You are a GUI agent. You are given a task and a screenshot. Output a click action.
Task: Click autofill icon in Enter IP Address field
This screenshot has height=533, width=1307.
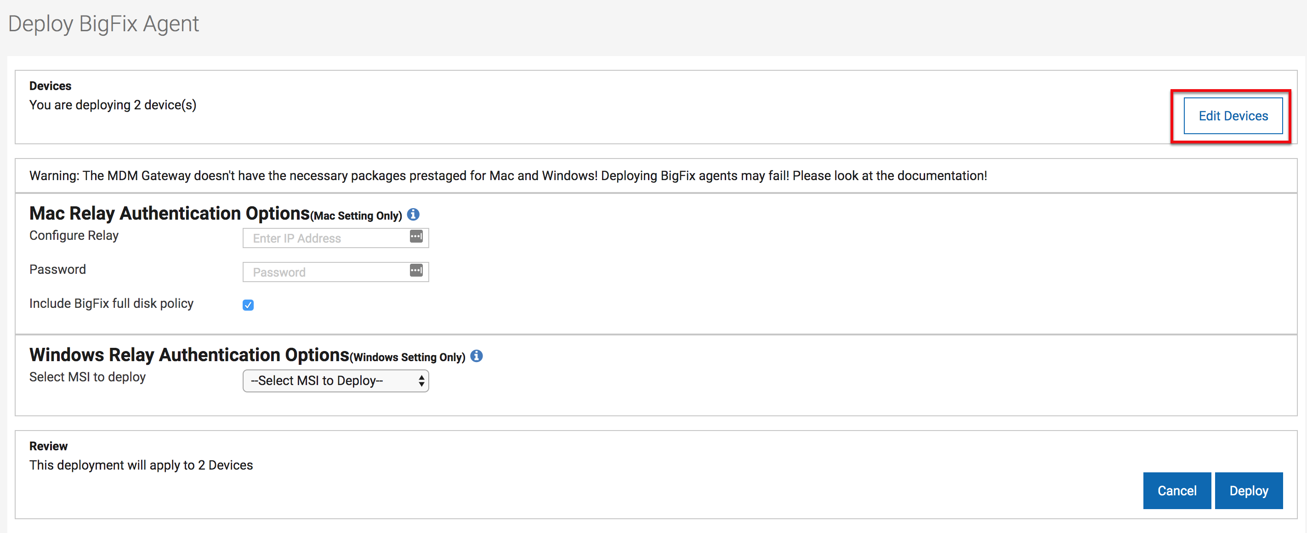point(416,236)
